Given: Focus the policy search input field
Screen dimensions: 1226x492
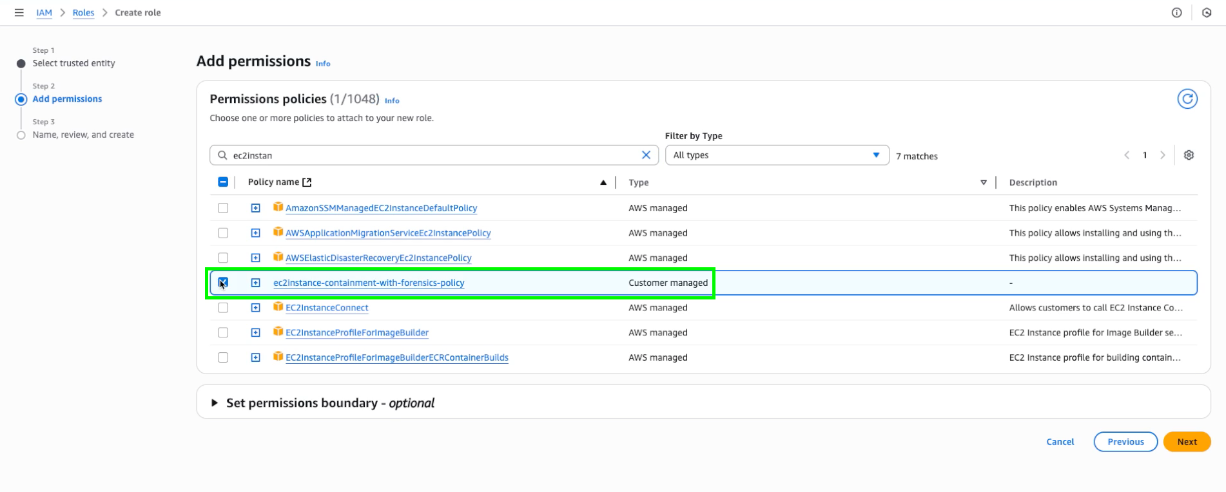Looking at the screenshot, I should point(434,155).
